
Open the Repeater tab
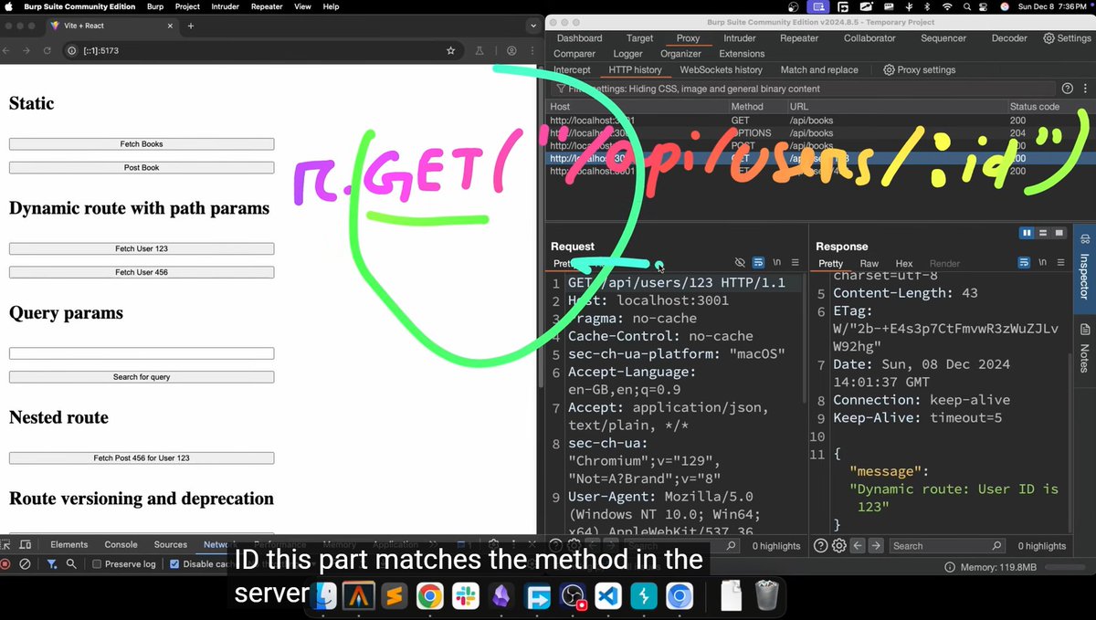point(799,38)
